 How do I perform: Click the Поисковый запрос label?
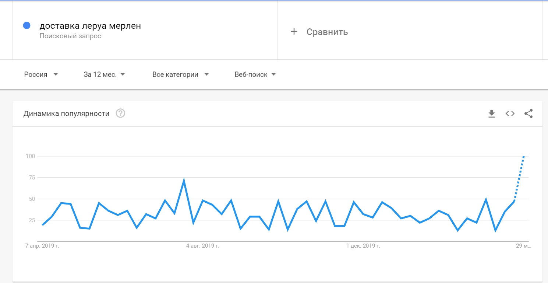(70, 36)
